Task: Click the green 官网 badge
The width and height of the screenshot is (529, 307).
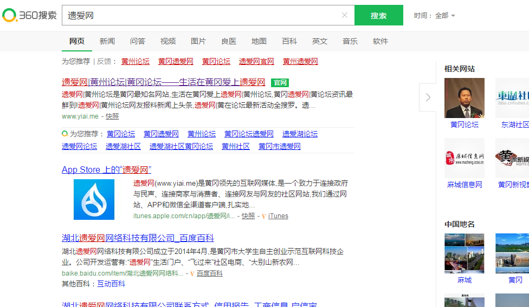Action: (x=280, y=82)
